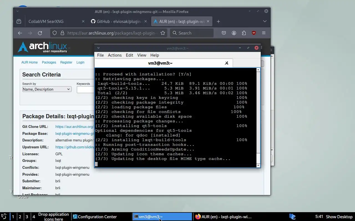Click the Maintainer value brli
Screen dimensions: 355x221
pos(58,188)
